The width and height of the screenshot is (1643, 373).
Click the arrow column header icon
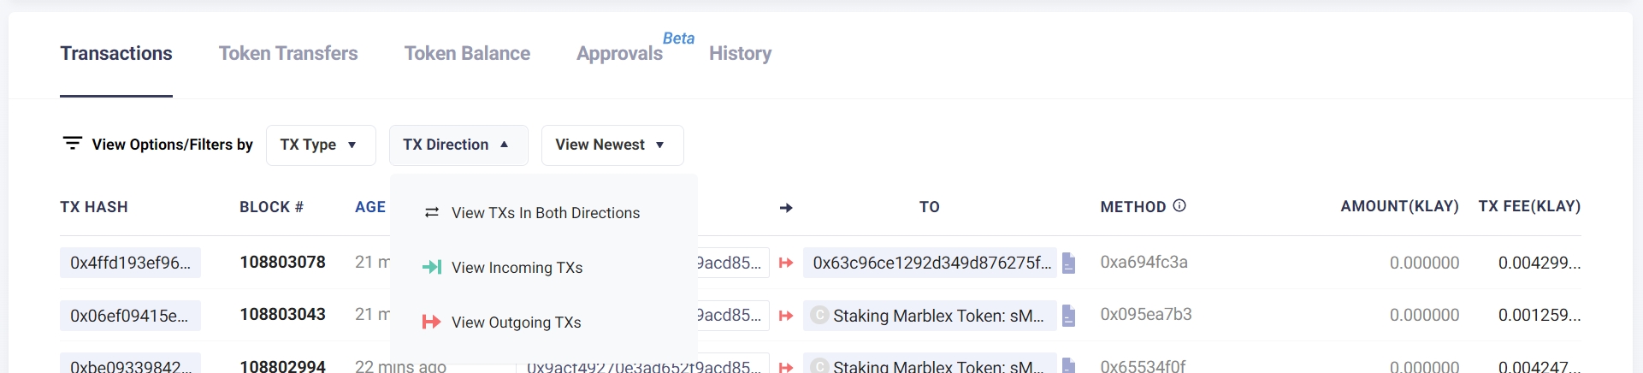point(786,207)
